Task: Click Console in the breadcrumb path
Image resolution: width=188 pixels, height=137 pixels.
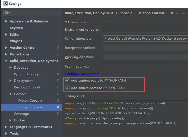Action: tap(126, 13)
